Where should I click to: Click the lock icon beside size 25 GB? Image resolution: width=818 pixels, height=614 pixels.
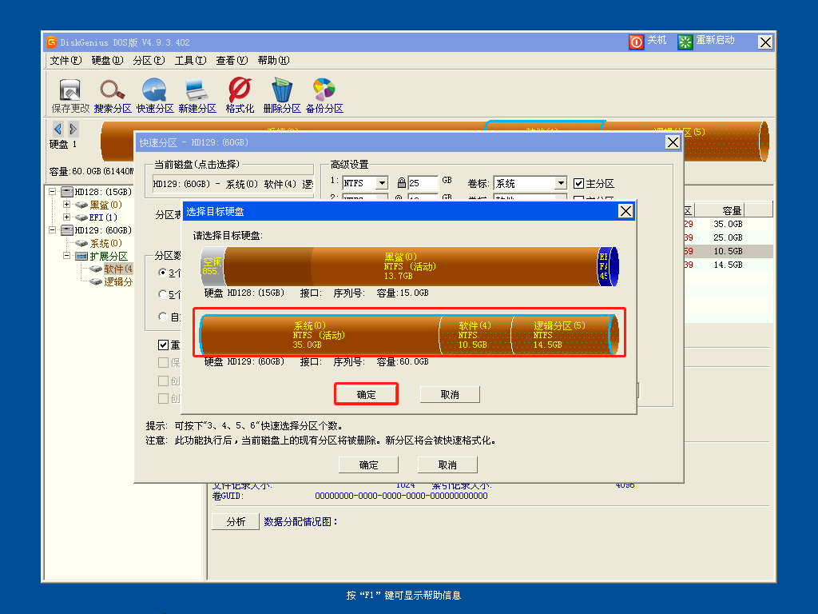(x=401, y=183)
